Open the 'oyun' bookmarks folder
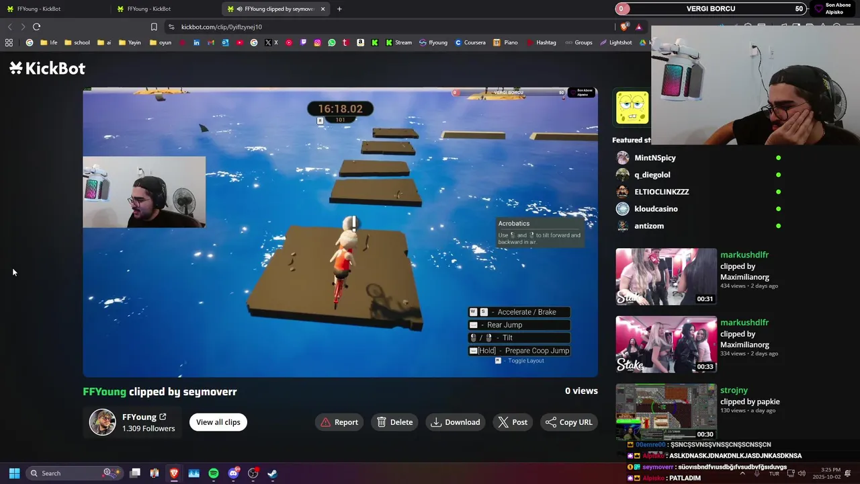This screenshot has width=860, height=484. click(x=161, y=42)
